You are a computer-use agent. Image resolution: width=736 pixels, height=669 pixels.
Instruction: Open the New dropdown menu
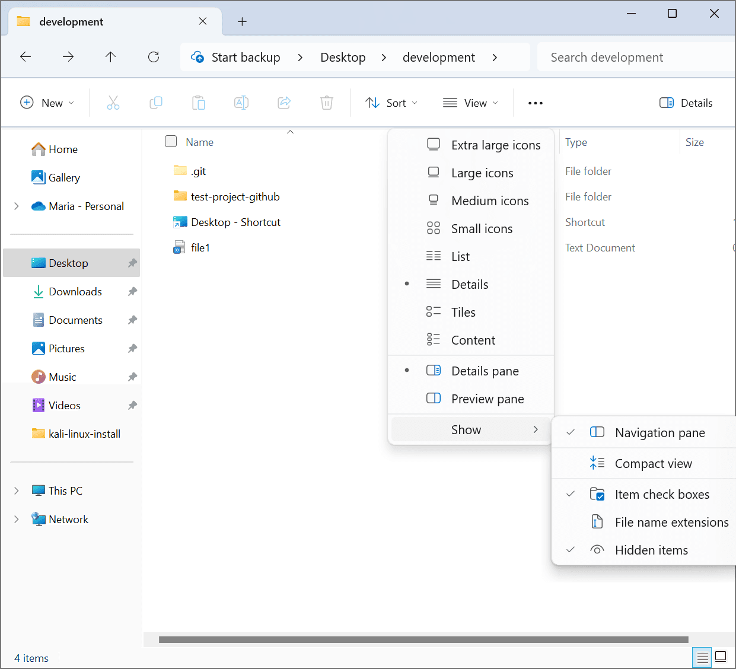(x=47, y=103)
